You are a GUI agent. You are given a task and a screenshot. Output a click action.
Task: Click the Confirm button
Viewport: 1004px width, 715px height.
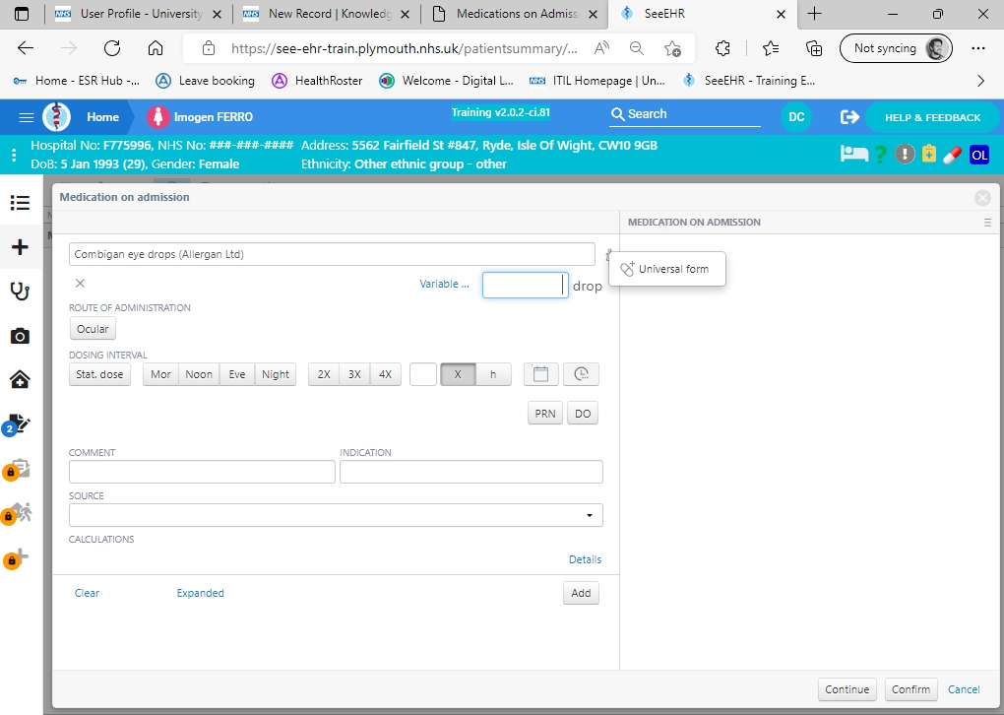coord(910,689)
